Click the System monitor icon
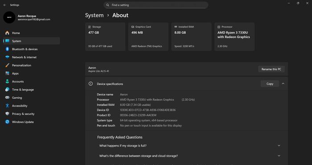The width and height of the screenshot is (312, 165). (8, 41)
